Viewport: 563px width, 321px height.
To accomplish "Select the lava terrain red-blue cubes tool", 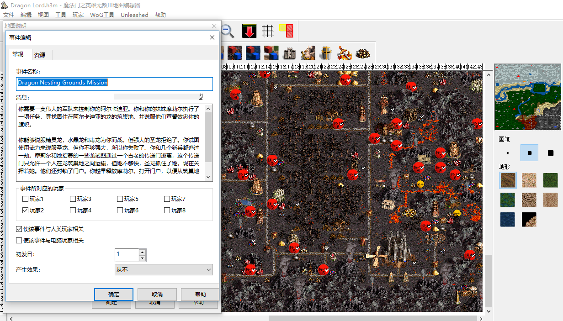I will pyautogui.click(x=235, y=53).
